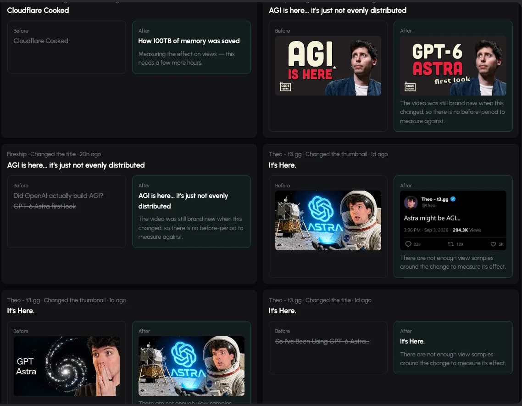Open the 'GPT-6 ASTRA first look' after thumbnail

453,66
